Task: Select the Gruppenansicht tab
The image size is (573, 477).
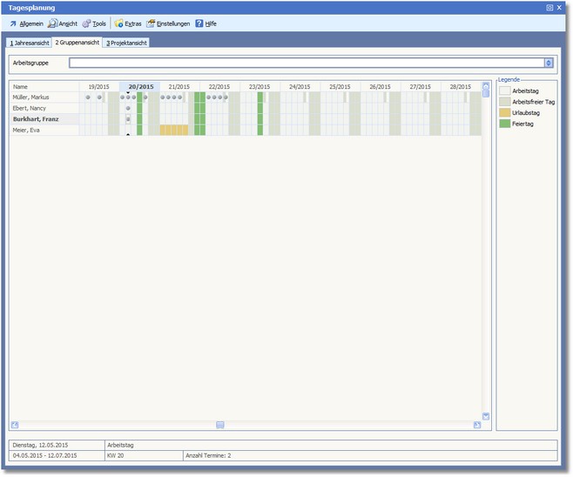Action: [x=77, y=43]
